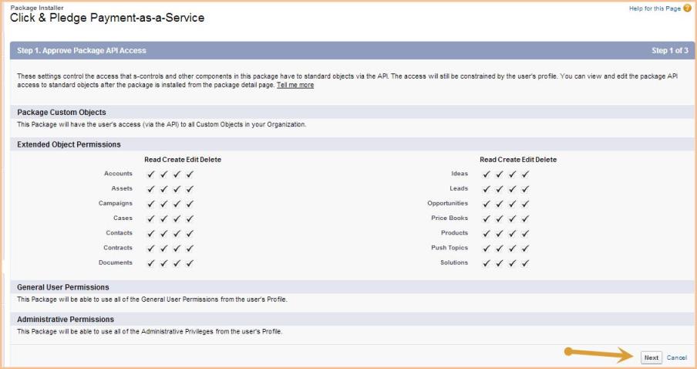This screenshot has height=369, width=697.
Task: Click the Documents Edit checkmark
Action: [177, 263]
